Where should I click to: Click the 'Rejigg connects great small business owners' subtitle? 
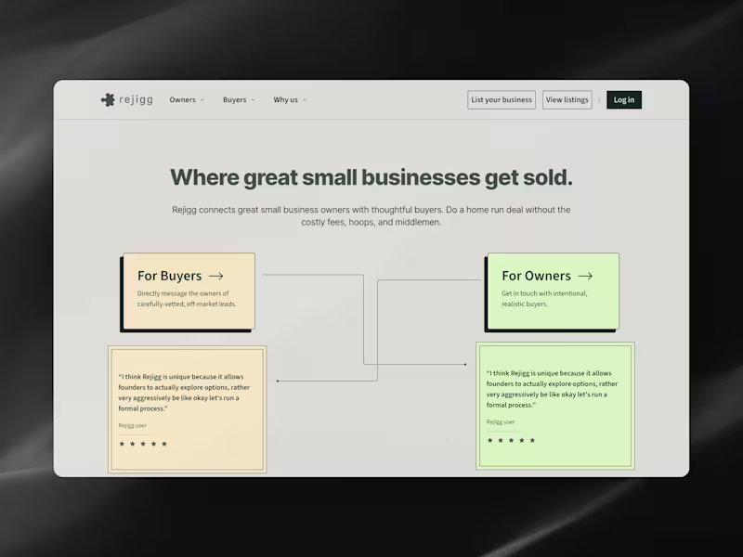(371, 216)
